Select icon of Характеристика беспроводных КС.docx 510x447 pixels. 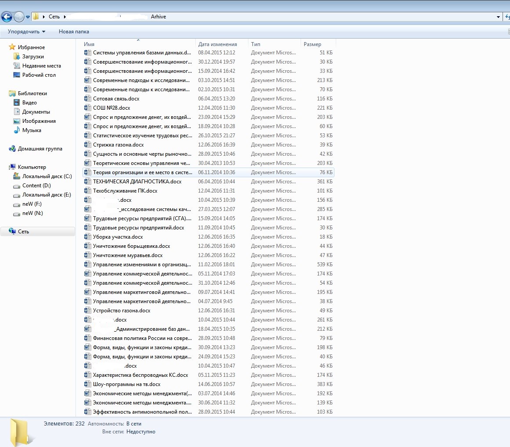(87, 375)
